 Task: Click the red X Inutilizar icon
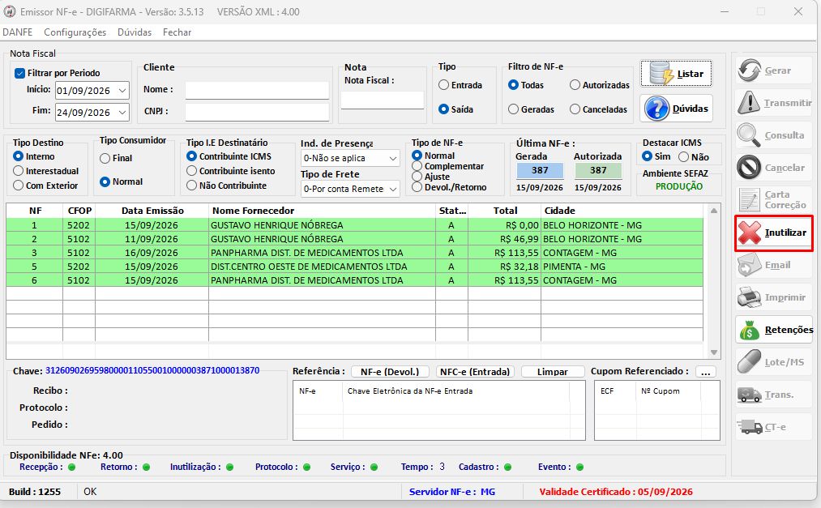[x=749, y=233]
